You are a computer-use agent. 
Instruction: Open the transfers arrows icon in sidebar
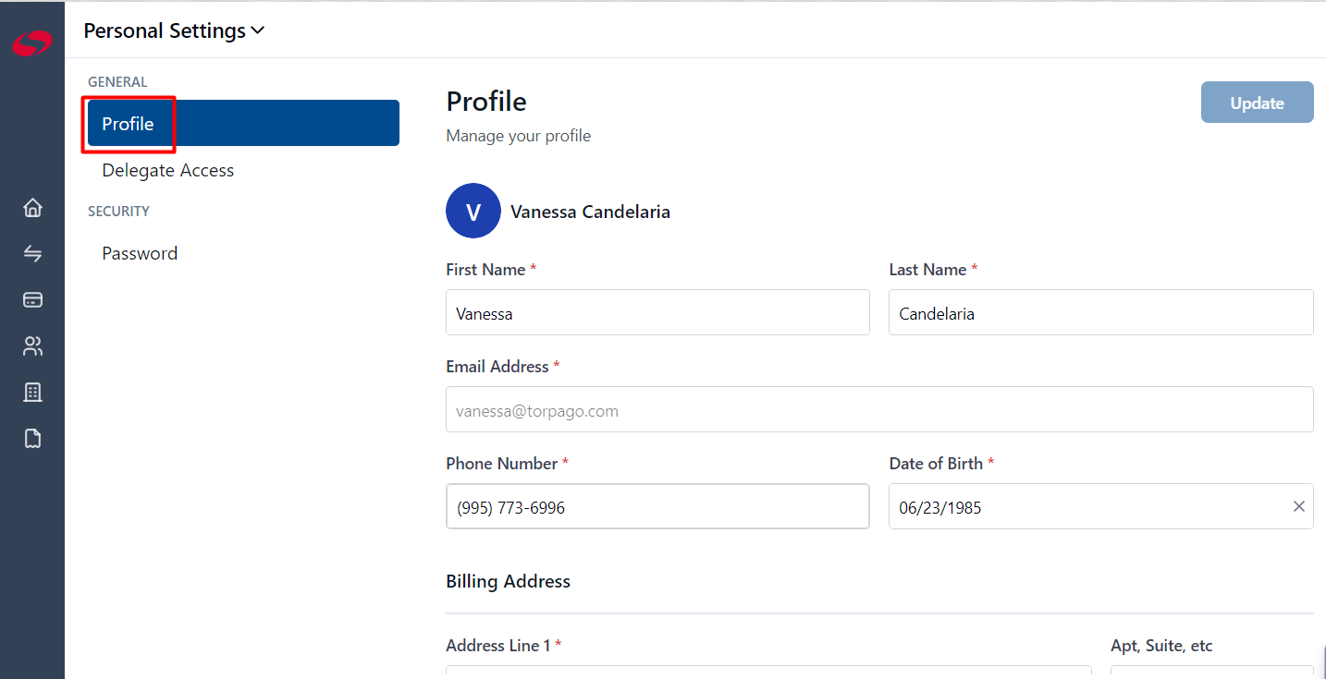pyautogui.click(x=32, y=254)
